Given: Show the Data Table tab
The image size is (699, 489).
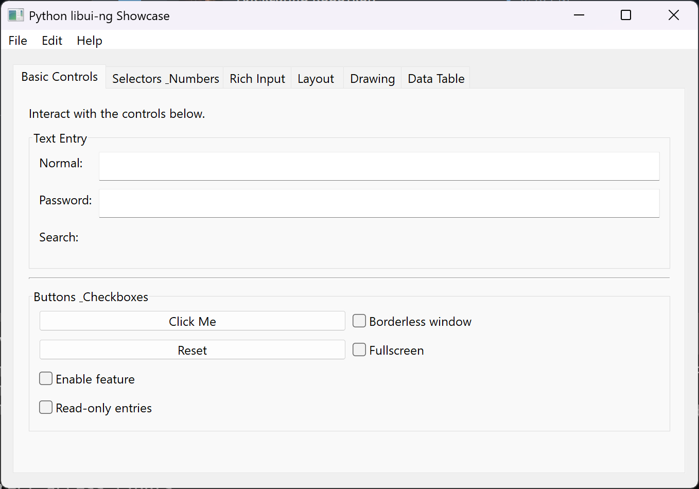Looking at the screenshot, I should coord(436,79).
